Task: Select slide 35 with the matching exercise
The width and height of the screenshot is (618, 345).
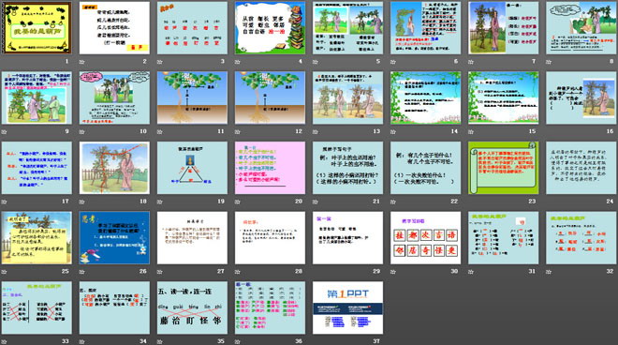Action: (192, 307)
